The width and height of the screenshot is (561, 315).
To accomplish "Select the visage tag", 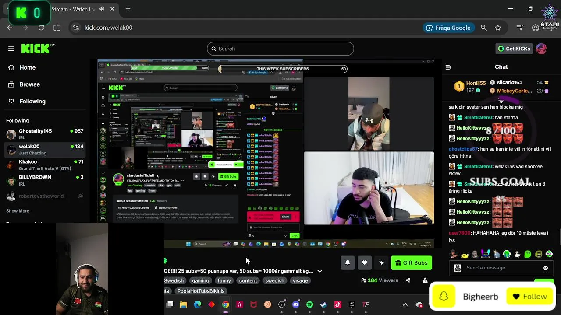I will (x=300, y=280).
